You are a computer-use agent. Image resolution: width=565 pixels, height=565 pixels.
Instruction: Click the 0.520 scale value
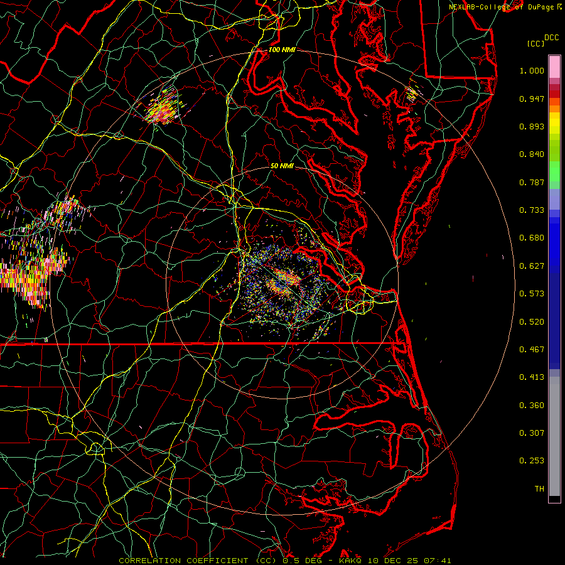coord(532,322)
